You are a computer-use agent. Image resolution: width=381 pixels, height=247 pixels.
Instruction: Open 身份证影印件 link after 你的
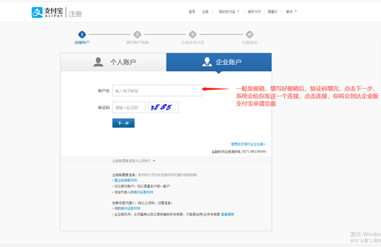(x=131, y=209)
